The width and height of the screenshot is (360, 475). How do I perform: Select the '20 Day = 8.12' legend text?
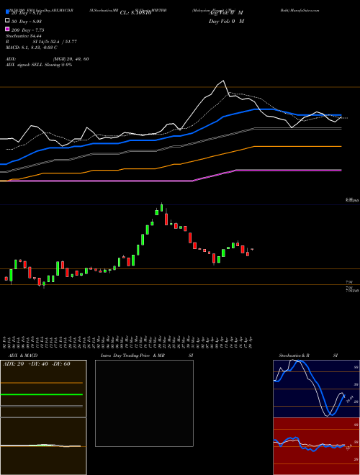click(x=27, y=13)
